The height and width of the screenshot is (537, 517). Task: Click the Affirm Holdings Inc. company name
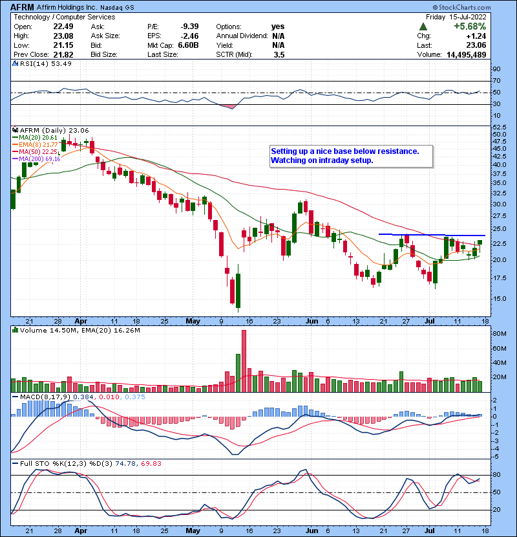(x=67, y=7)
